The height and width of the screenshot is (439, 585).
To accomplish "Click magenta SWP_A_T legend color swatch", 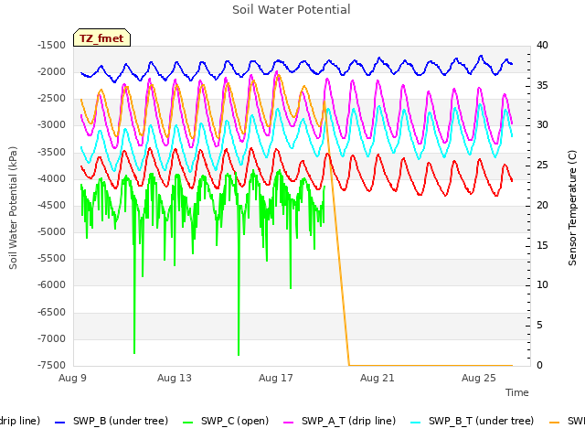I will (289, 423).
